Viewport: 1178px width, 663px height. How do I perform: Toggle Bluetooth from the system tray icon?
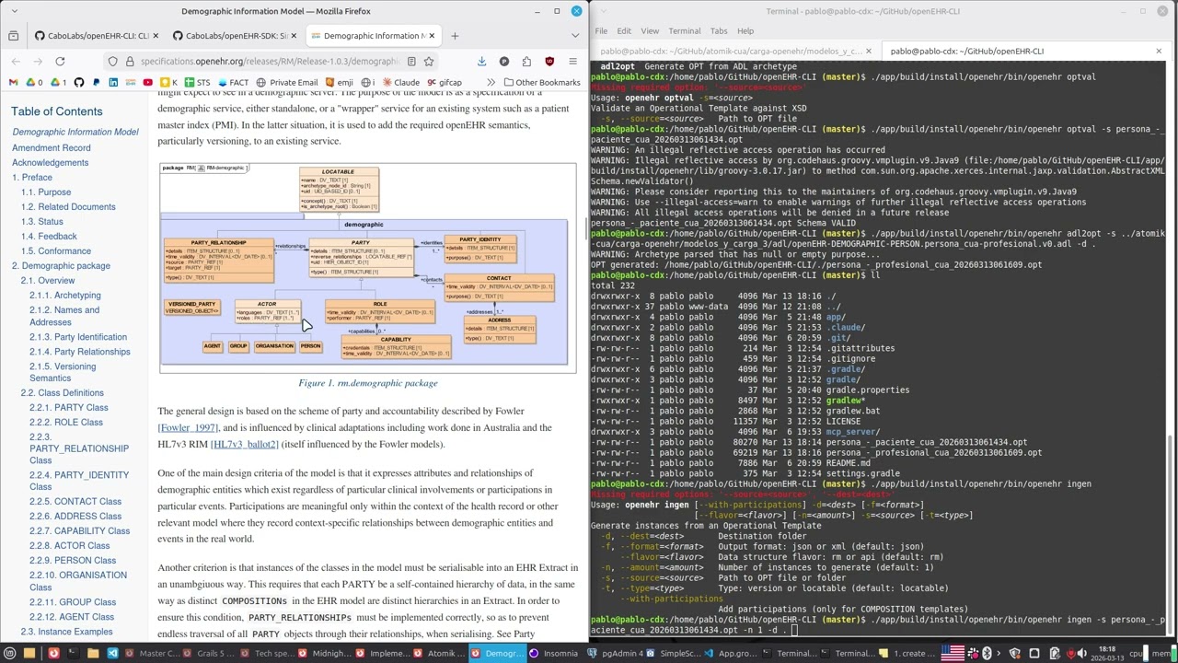(987, 654)
